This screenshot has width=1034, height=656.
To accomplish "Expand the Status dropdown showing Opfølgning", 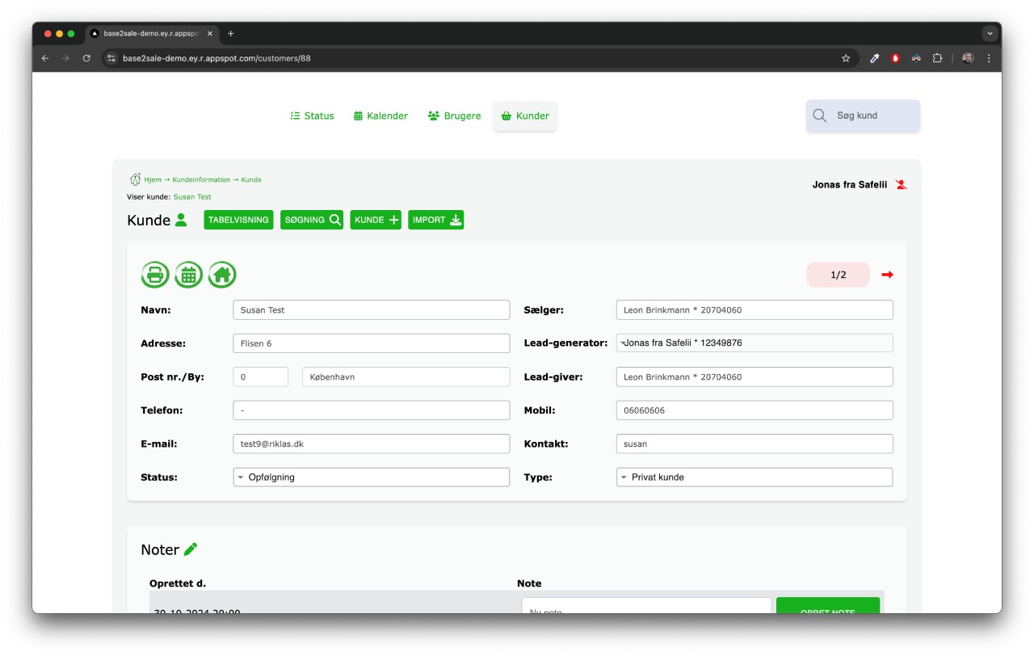I will (x=371, y=477).
